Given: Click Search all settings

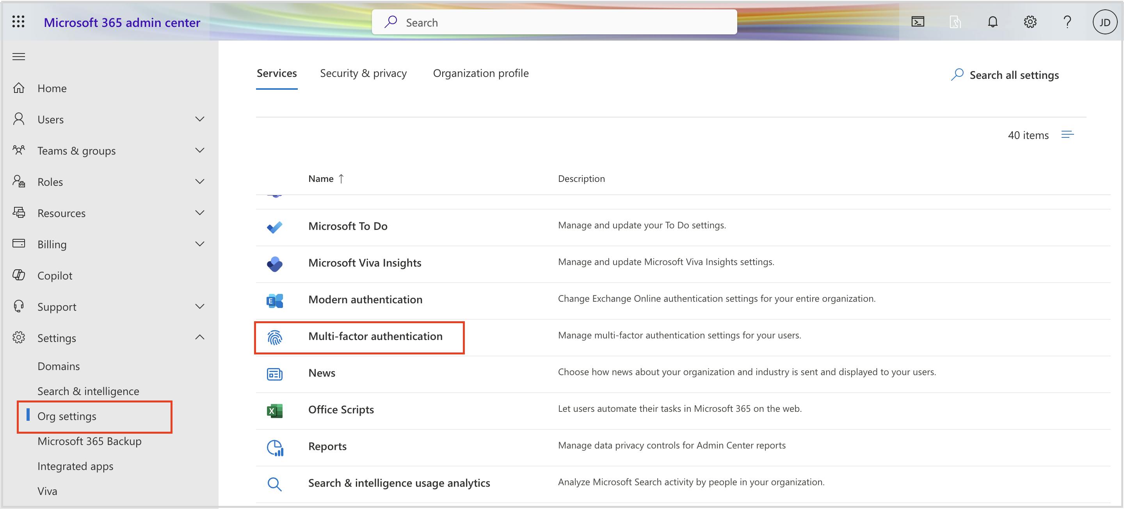Looking at the screenshot, I should point(1005,75).
